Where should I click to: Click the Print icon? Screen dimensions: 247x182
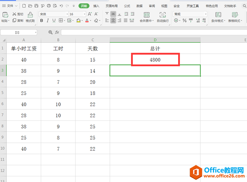(x=49, y=6)
